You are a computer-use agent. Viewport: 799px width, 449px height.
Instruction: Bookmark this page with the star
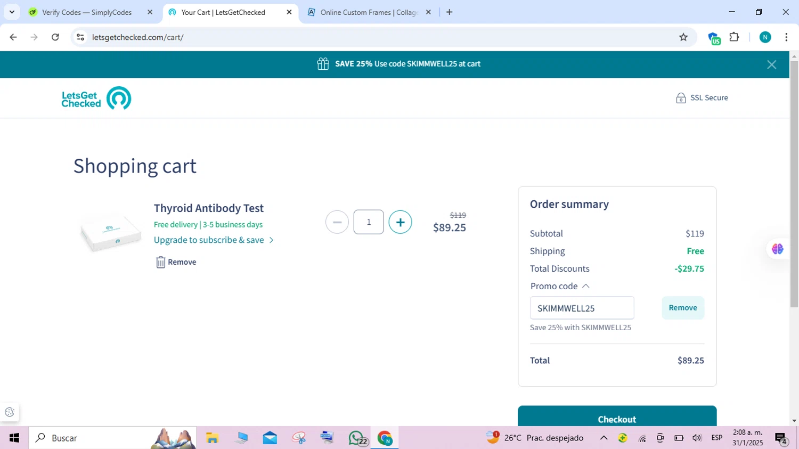[683, 37]
